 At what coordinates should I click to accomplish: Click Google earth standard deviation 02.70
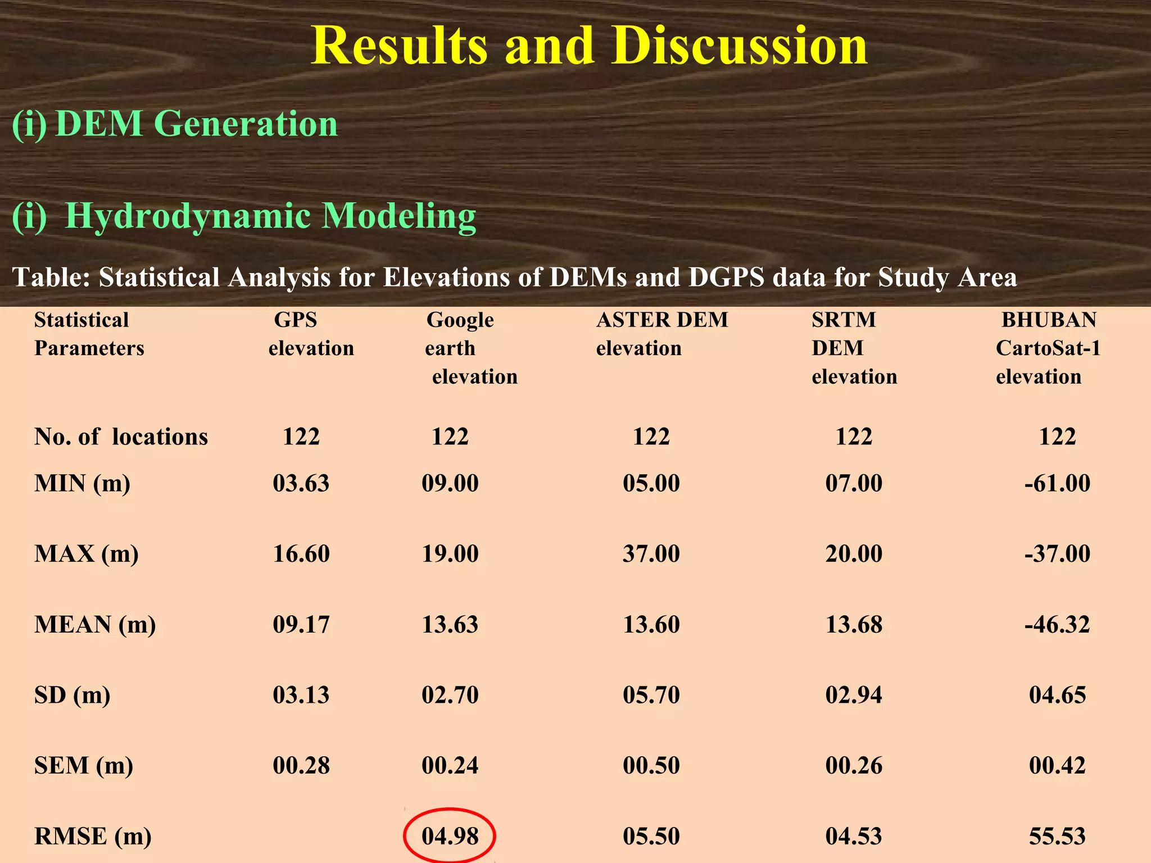pyautogui.click(x=450, y=696)
